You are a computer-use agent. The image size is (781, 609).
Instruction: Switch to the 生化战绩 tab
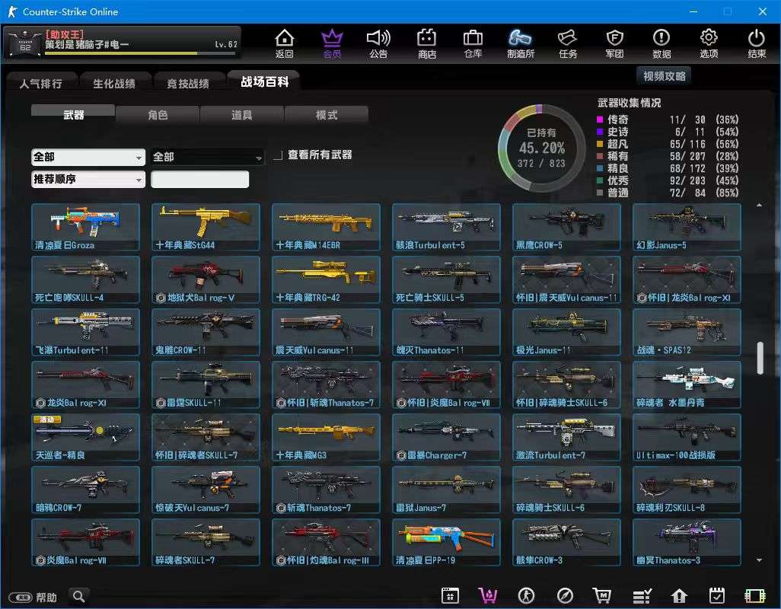pos(114,83)
